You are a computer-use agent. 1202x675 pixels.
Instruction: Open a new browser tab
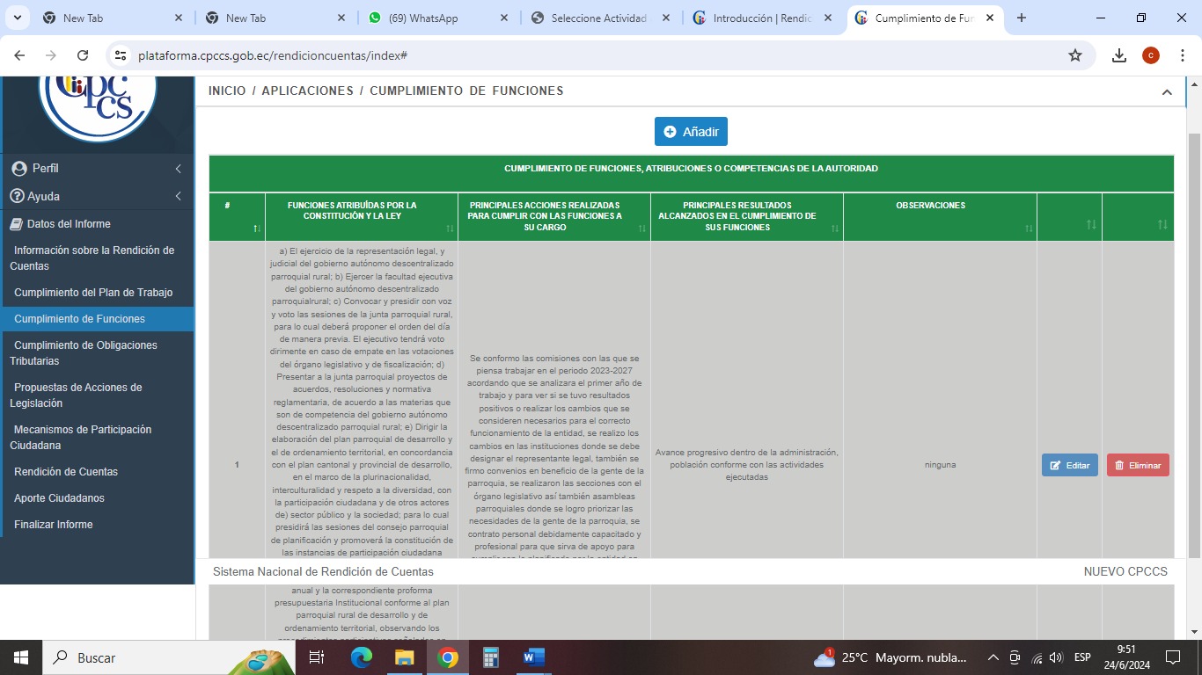1021,18
